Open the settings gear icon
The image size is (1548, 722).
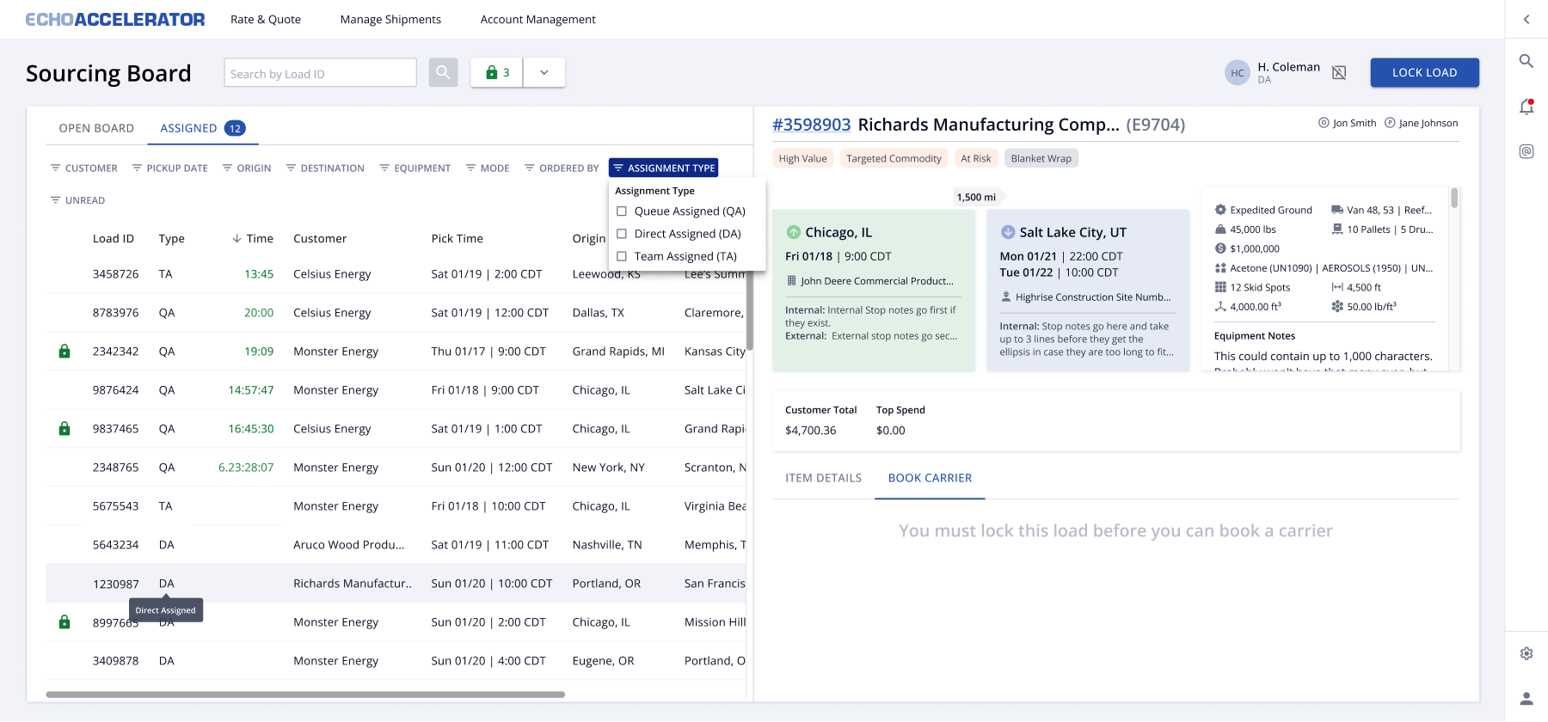(x=1526, y=653)
